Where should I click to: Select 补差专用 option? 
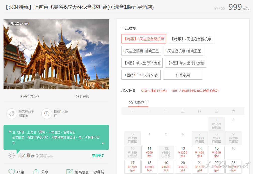[183, 75]
